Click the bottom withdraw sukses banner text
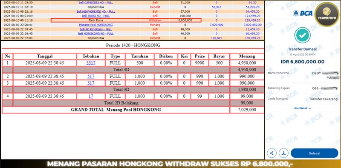Screen dimensions: 341x168 coord(170,164)
